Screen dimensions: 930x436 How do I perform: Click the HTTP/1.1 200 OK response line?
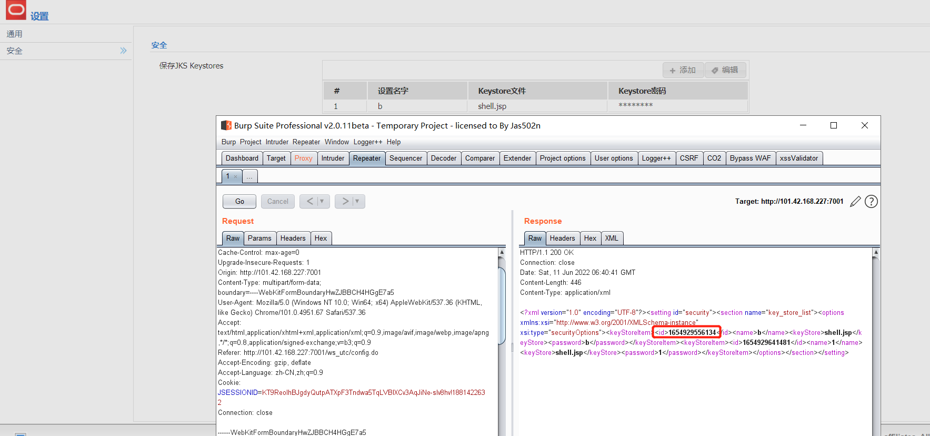546,253
